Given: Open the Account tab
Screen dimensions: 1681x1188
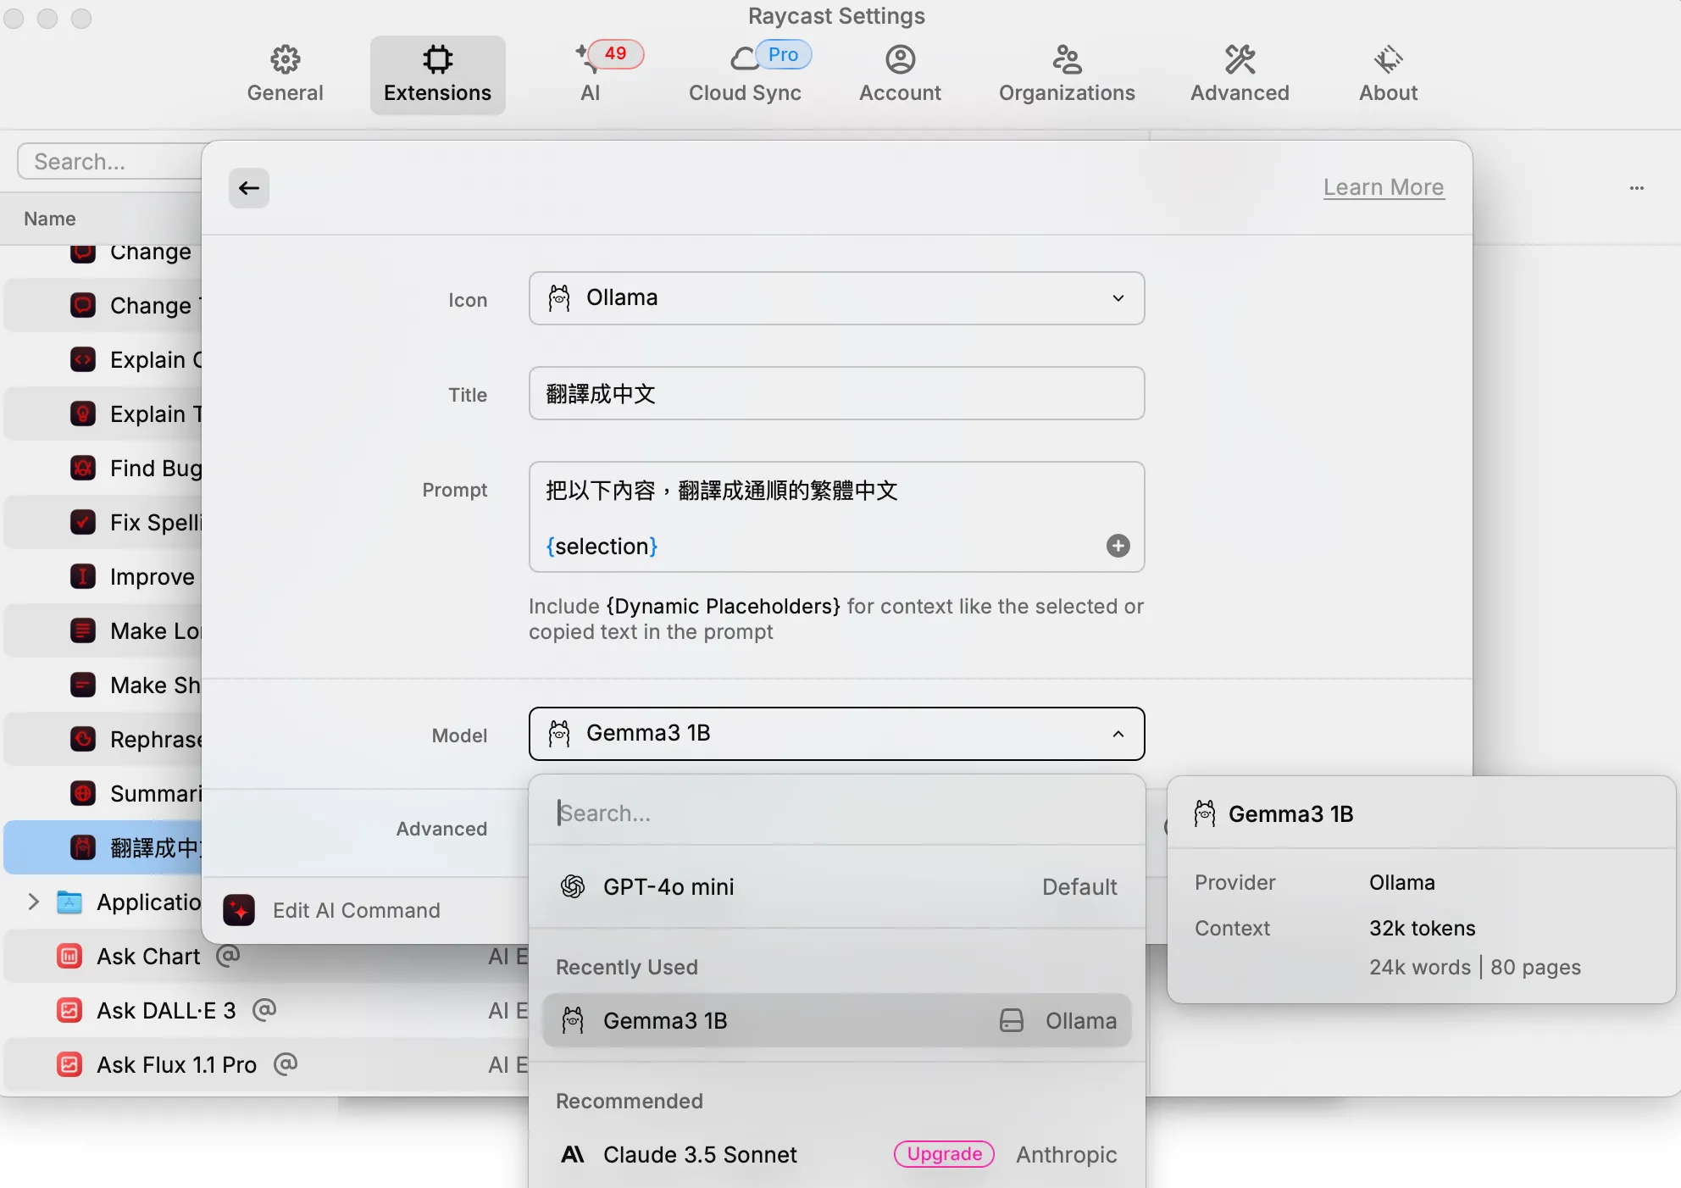Looking at the screenshot, I should click(x=900, y=75).
